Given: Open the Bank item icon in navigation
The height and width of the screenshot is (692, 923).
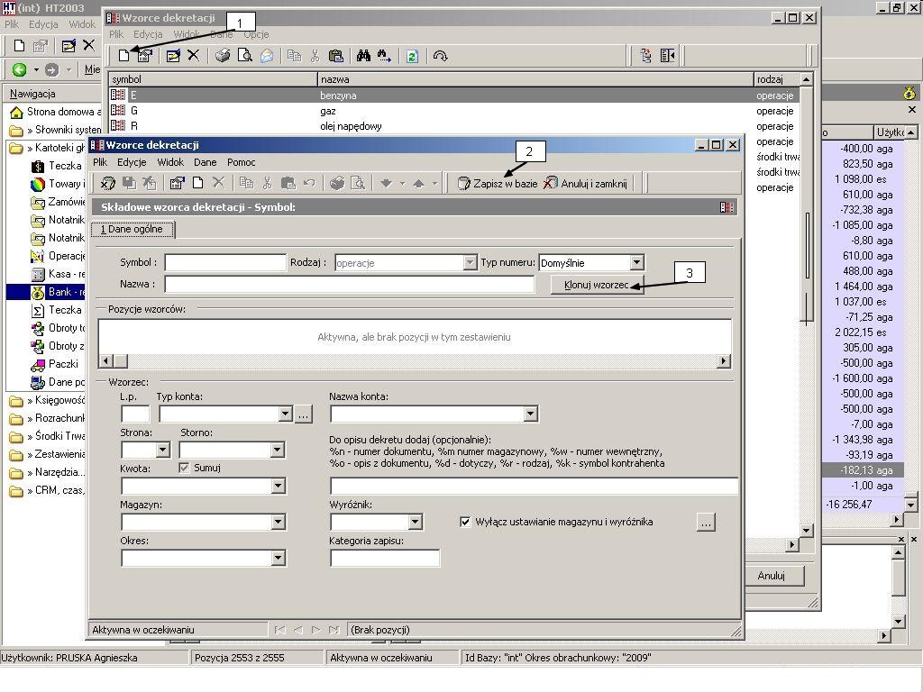Looking at the screenshot, I should click(x=38, y=292).
